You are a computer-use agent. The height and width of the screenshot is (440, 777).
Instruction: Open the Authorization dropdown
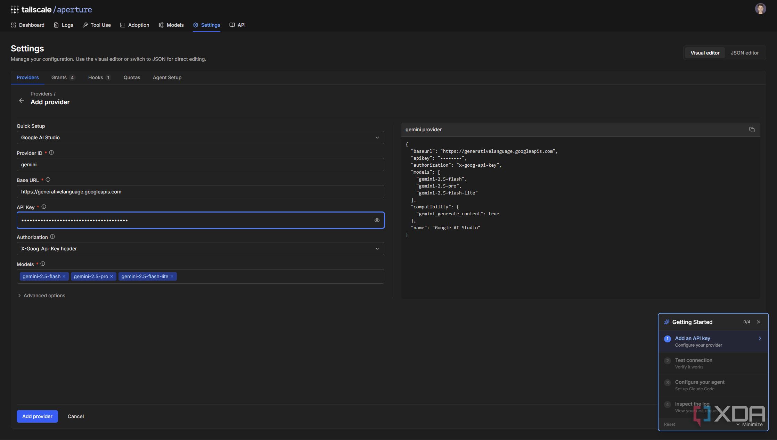click(x=201, y=249)
